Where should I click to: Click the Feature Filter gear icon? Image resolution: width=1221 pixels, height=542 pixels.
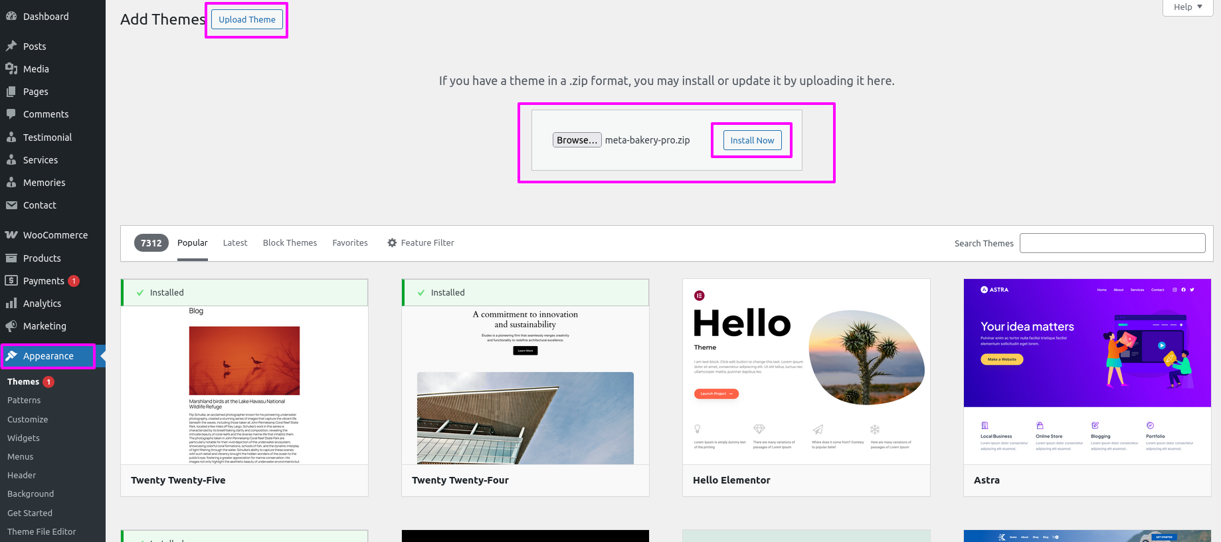392,243
